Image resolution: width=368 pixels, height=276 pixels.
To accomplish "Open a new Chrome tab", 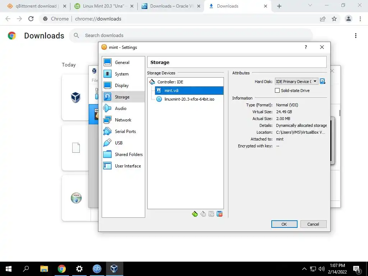I will [279, 6].
